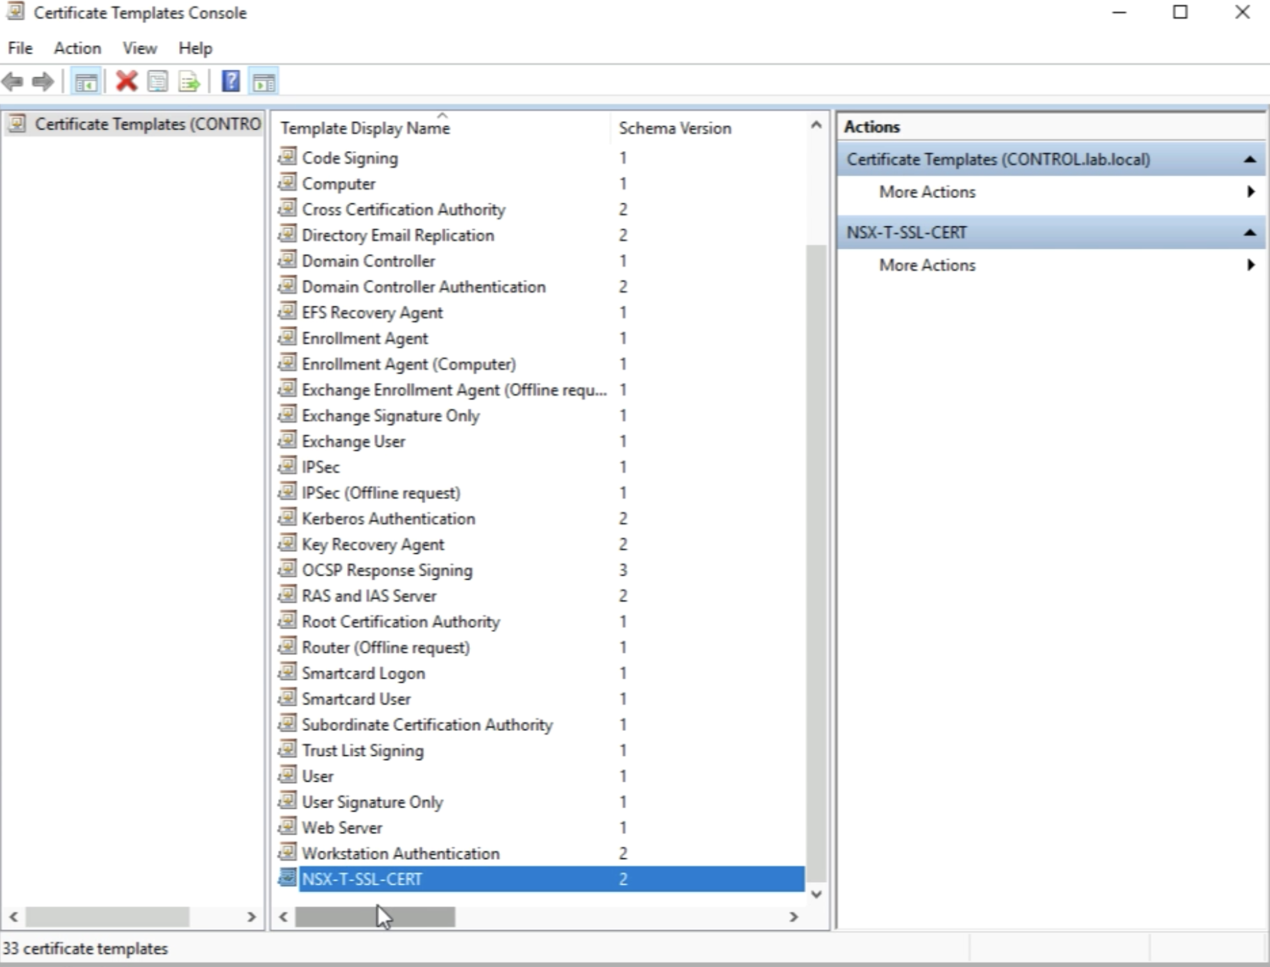1270x967 pixels.
Task: Collapse the Certificate Templates (CONTROL.lab.local) actions section
Action: tap(1250, 160)
